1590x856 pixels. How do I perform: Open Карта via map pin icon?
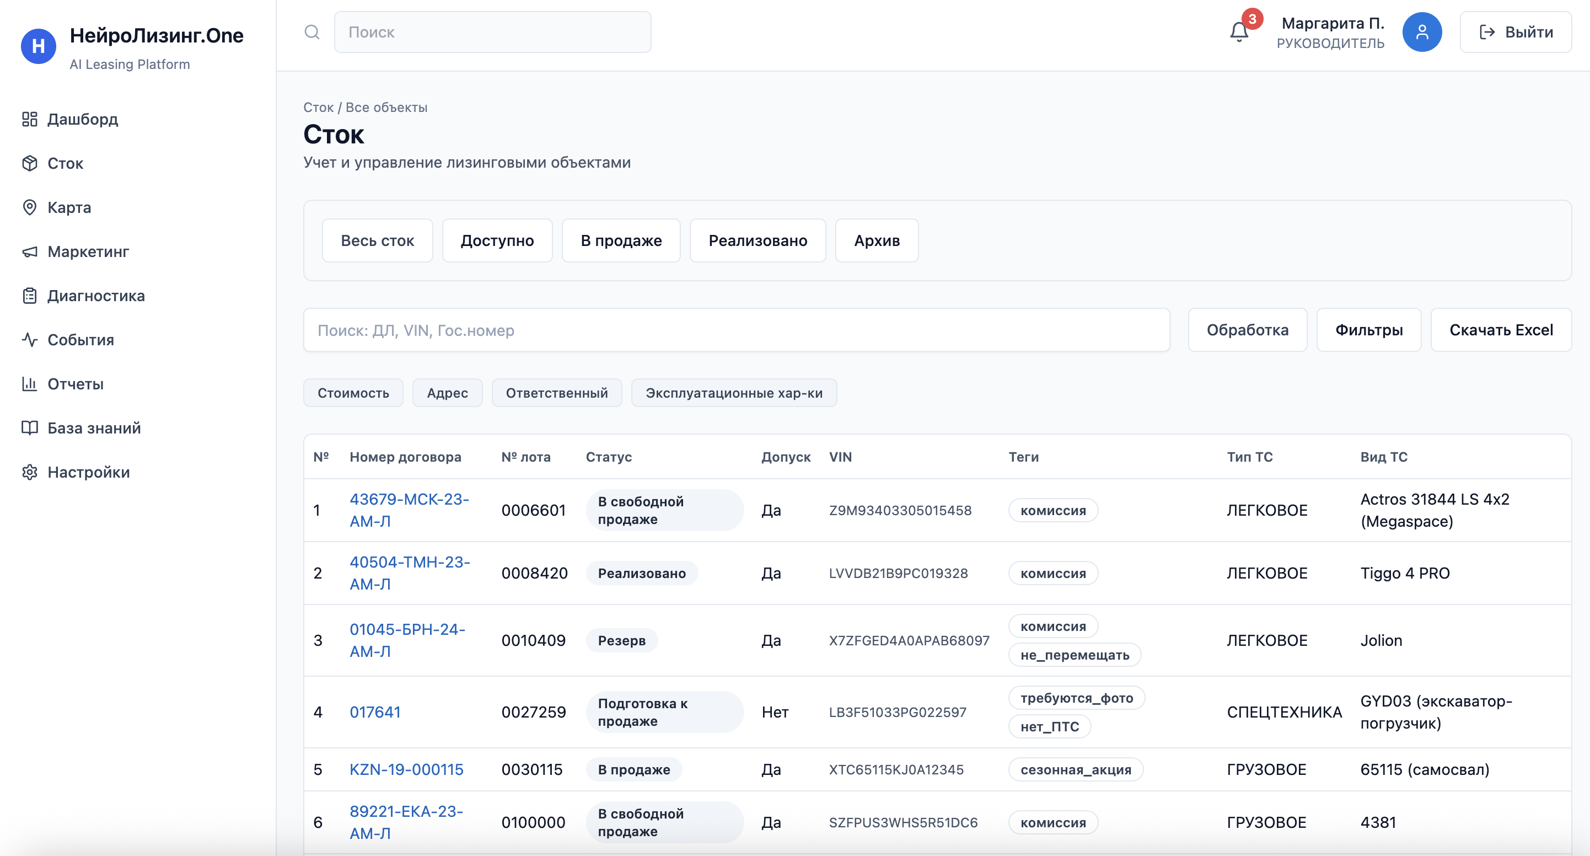click(30, 207)
